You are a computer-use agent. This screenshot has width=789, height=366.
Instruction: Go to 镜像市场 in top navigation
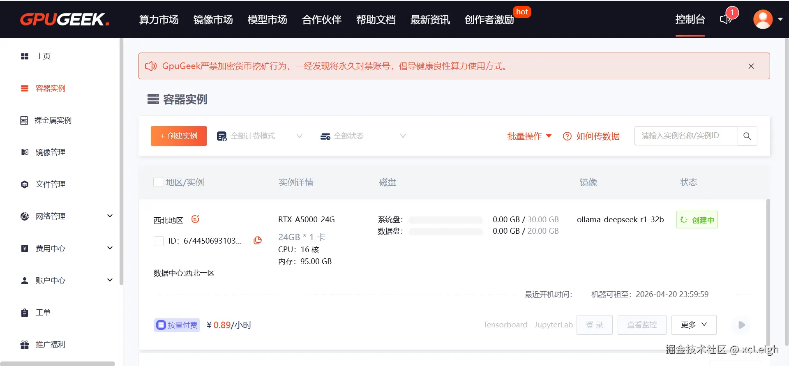click(x=213, y=19)
